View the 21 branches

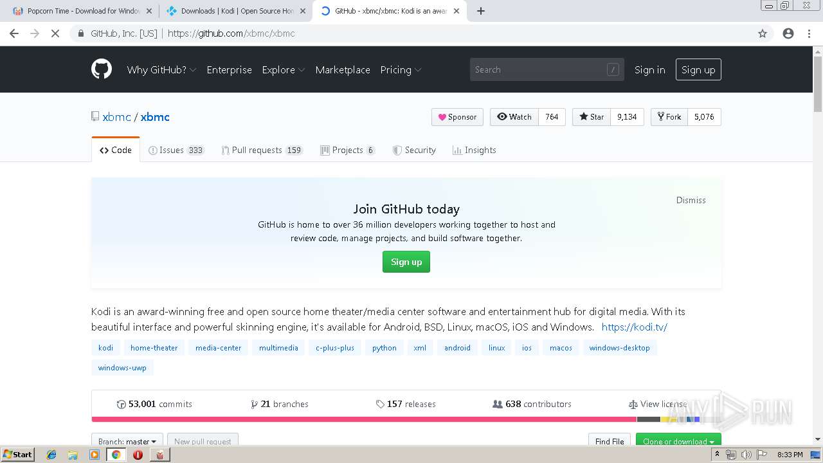coord(280,404)
